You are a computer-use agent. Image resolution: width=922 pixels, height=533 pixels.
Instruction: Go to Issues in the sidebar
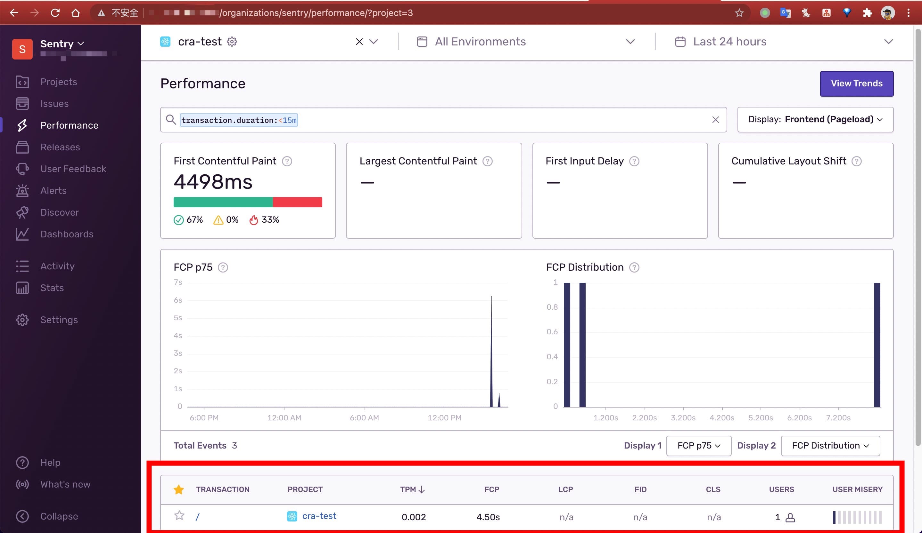pos(54,103)
